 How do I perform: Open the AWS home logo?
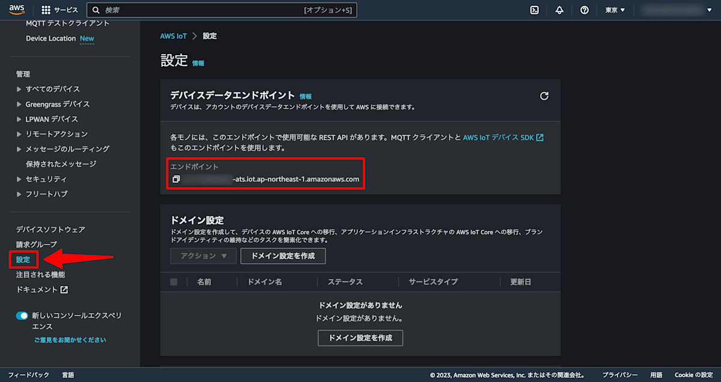point(16,10)
